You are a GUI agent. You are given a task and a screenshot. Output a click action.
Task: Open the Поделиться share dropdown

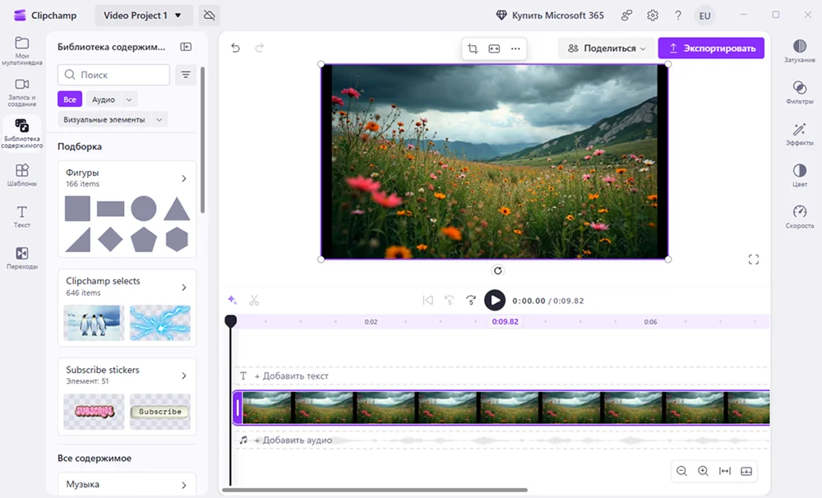[x=606, y=48]
